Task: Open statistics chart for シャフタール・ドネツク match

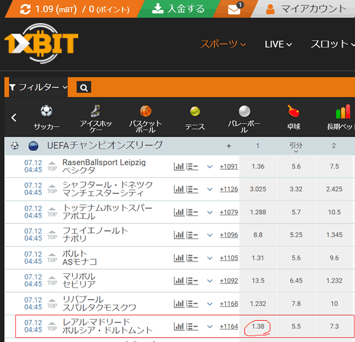Action: pyautogui.click(x=179, y=189)
